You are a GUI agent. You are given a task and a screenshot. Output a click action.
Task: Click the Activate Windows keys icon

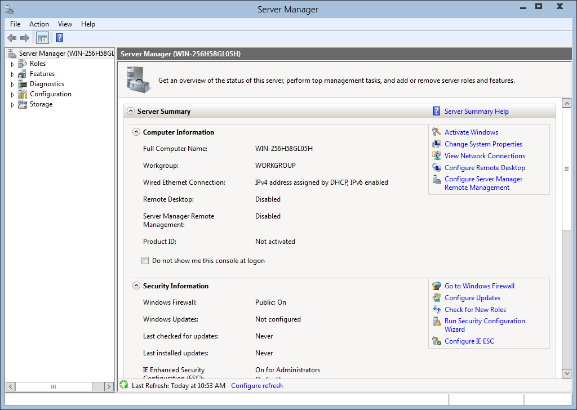[x=437, y=132]
